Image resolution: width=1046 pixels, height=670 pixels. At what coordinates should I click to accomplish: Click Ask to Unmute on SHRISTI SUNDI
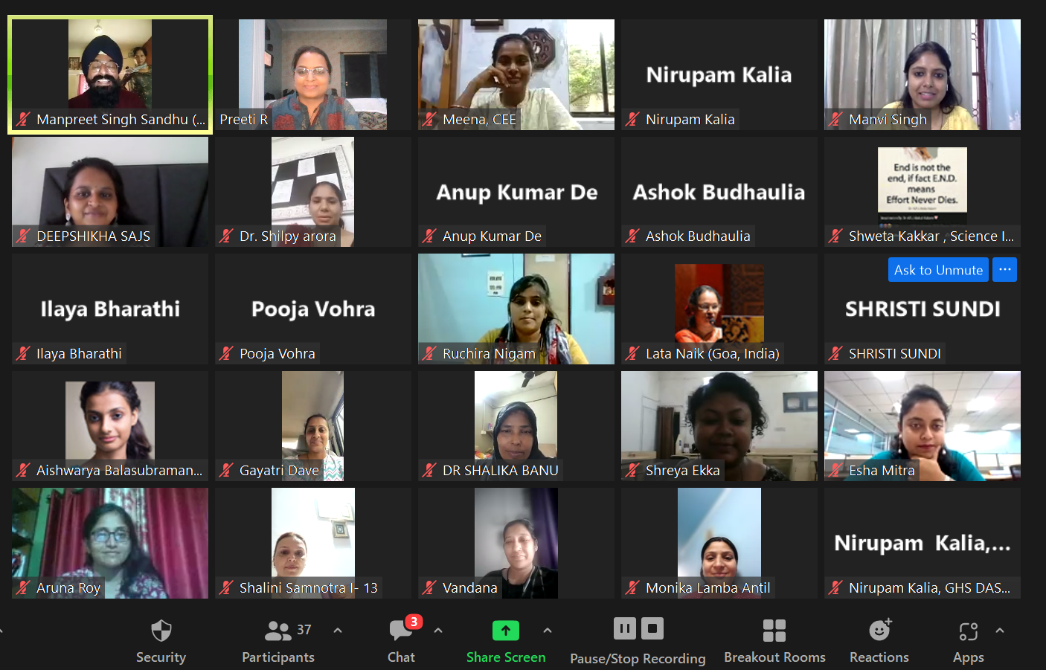[x=938, y=270]
